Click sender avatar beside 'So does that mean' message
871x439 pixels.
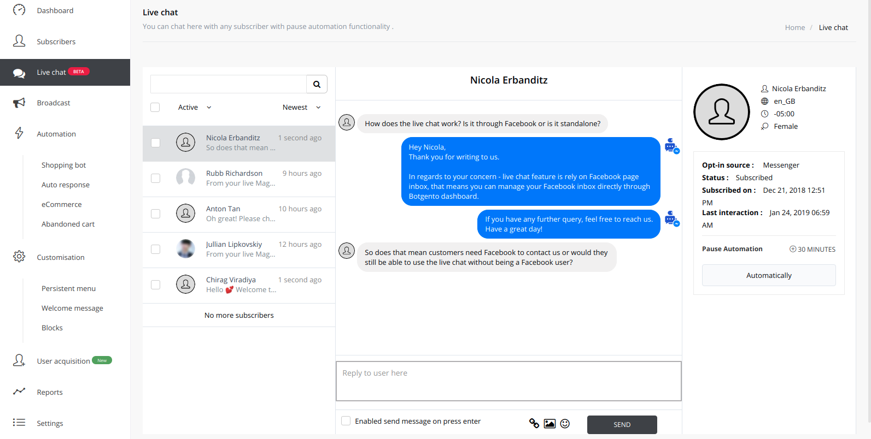(x=347, y=251)
